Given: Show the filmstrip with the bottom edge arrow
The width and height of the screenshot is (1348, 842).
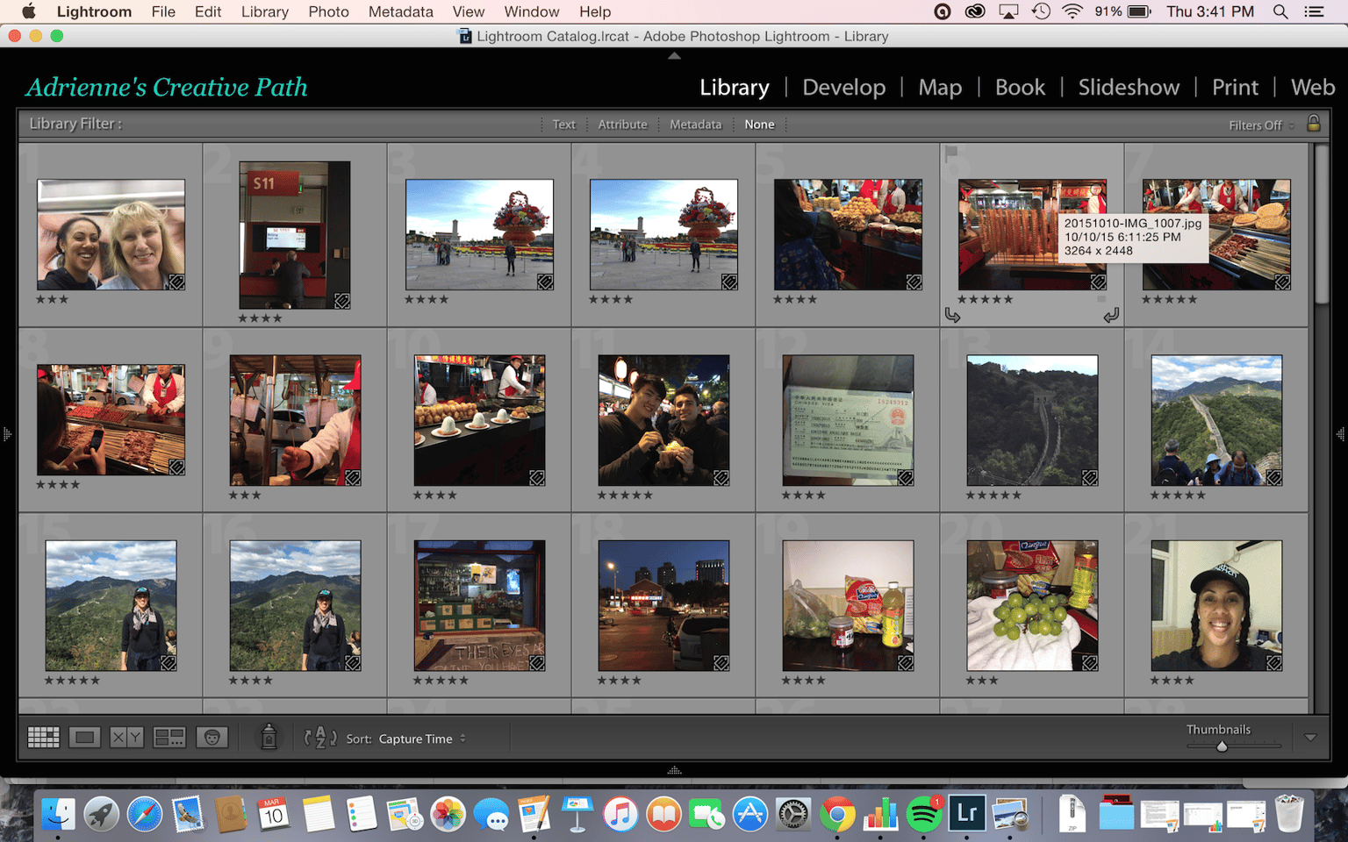Looking at the screenshot, I should tap(674, 770).
